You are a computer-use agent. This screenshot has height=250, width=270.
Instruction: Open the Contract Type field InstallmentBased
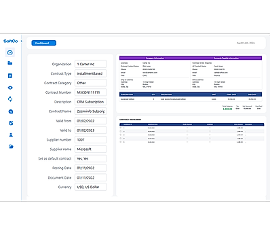[91, 73]
